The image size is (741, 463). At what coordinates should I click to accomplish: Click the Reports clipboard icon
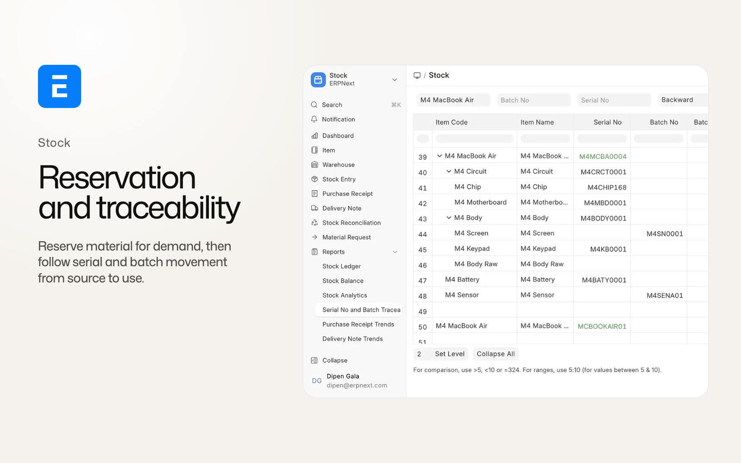pos(314,252)
